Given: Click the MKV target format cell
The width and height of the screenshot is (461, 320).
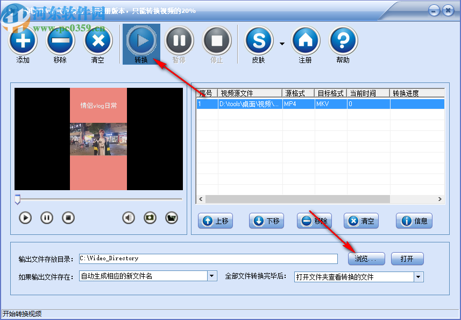Looking at the screenshot, I should (331, 104).
